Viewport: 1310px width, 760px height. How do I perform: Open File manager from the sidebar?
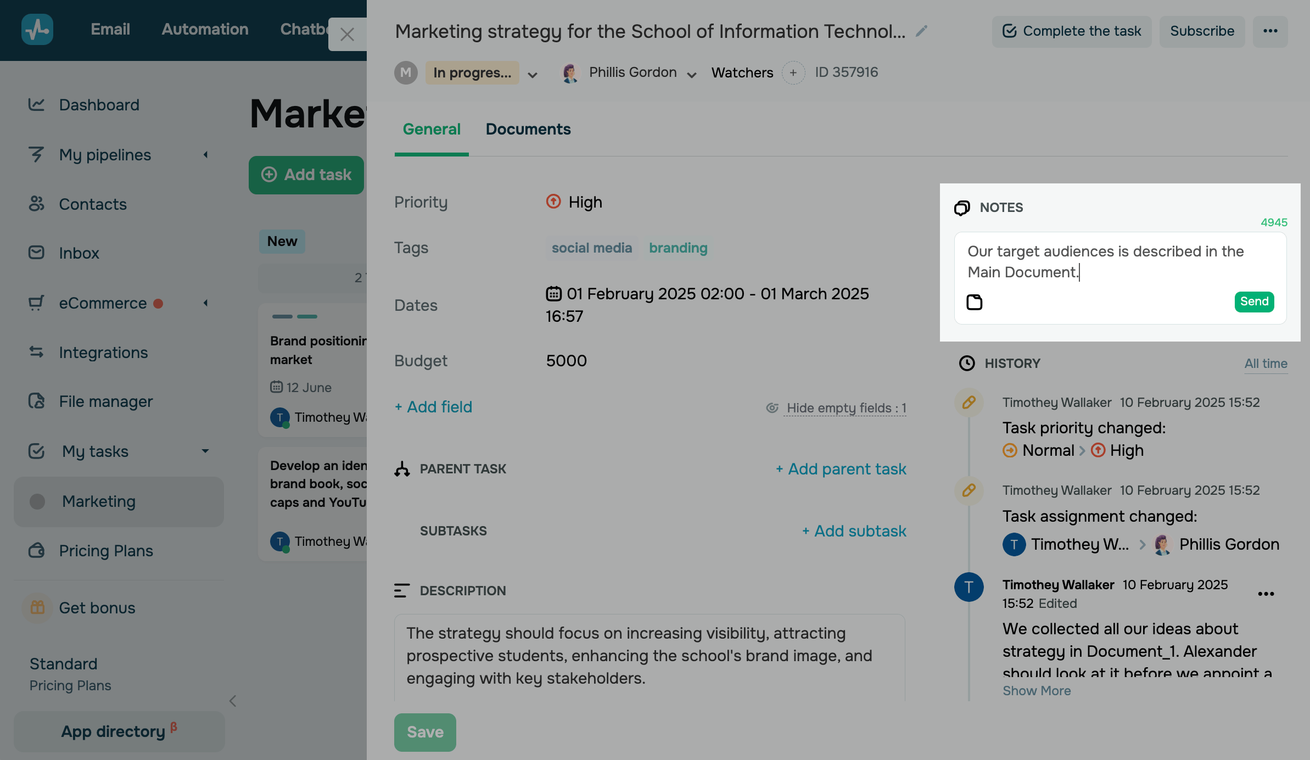pos(105,401)
